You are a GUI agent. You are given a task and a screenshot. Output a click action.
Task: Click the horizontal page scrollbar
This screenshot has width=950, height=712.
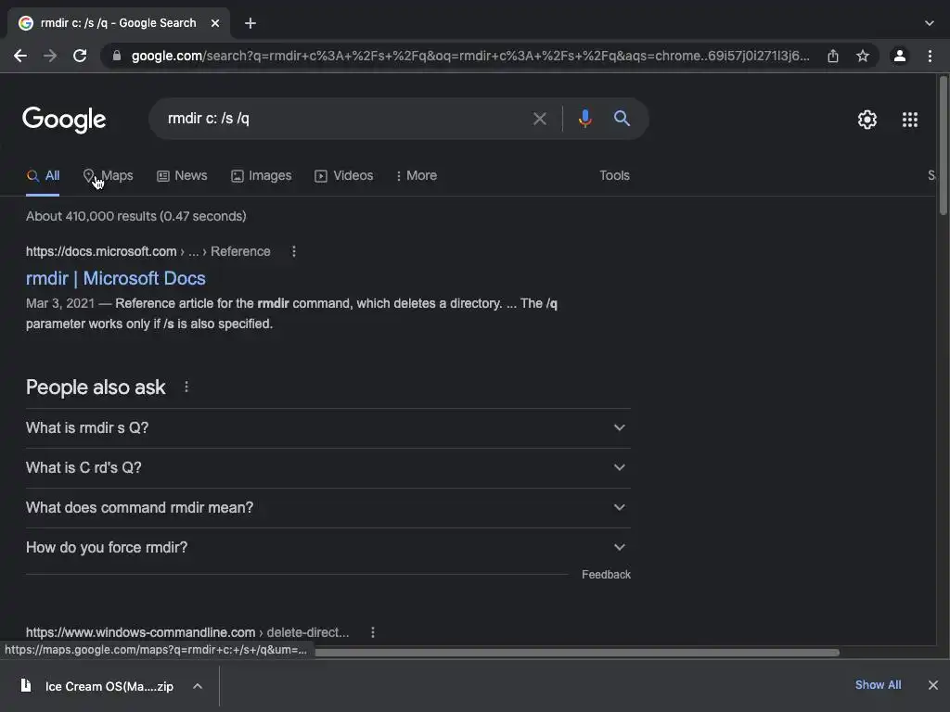[x=577, y=653]
